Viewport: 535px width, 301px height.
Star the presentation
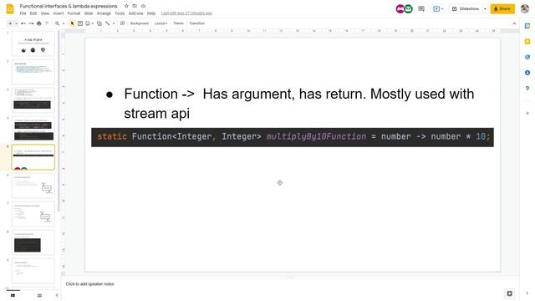[x=126, y=6]
